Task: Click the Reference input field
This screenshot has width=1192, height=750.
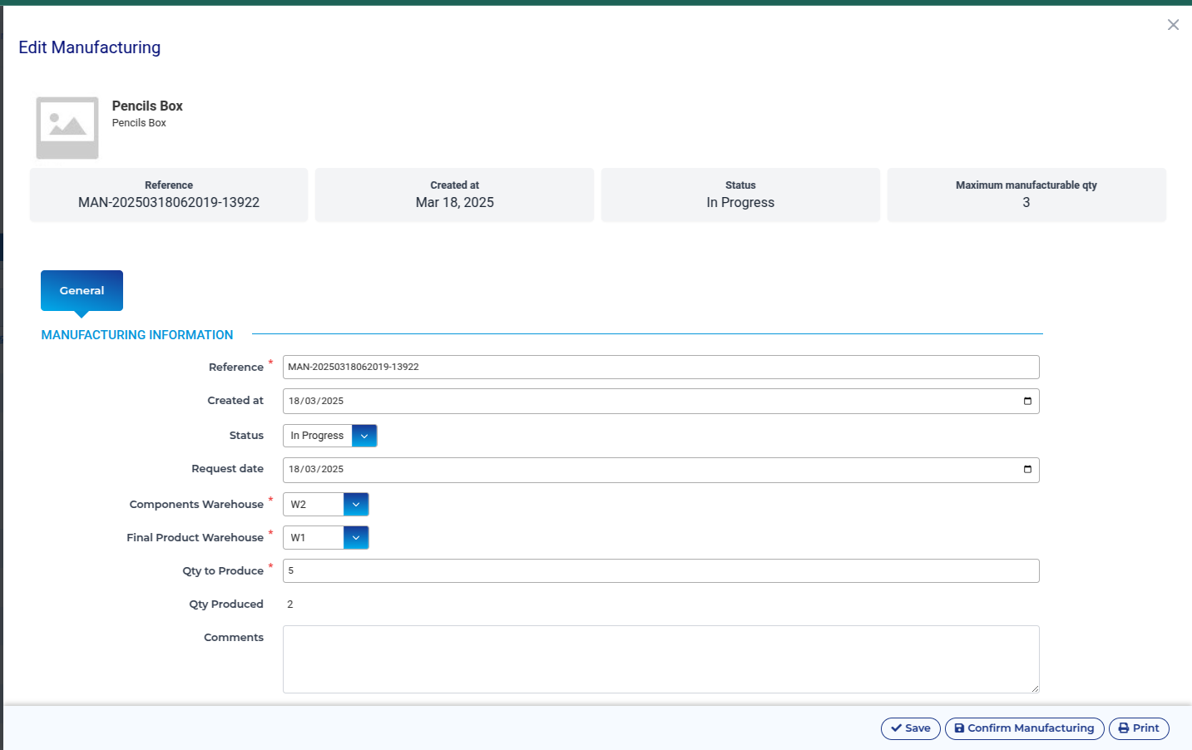Action: point(661,367)
